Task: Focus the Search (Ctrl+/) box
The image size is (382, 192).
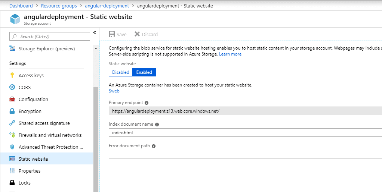Action: pos(50,37)
